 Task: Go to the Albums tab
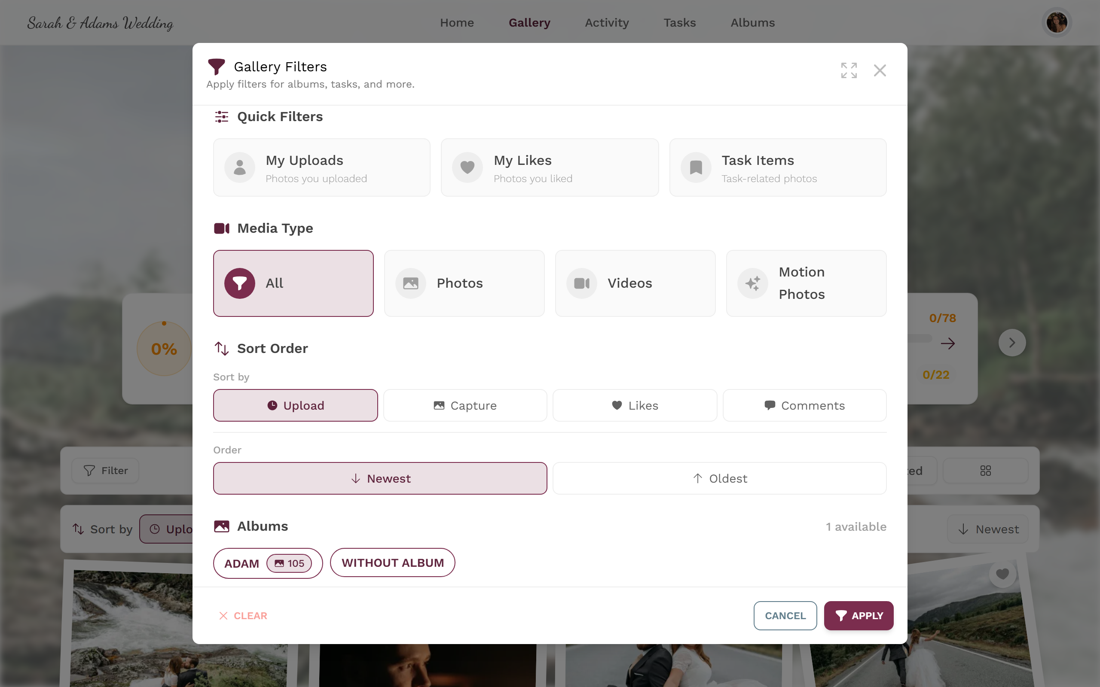pos(753,23)
